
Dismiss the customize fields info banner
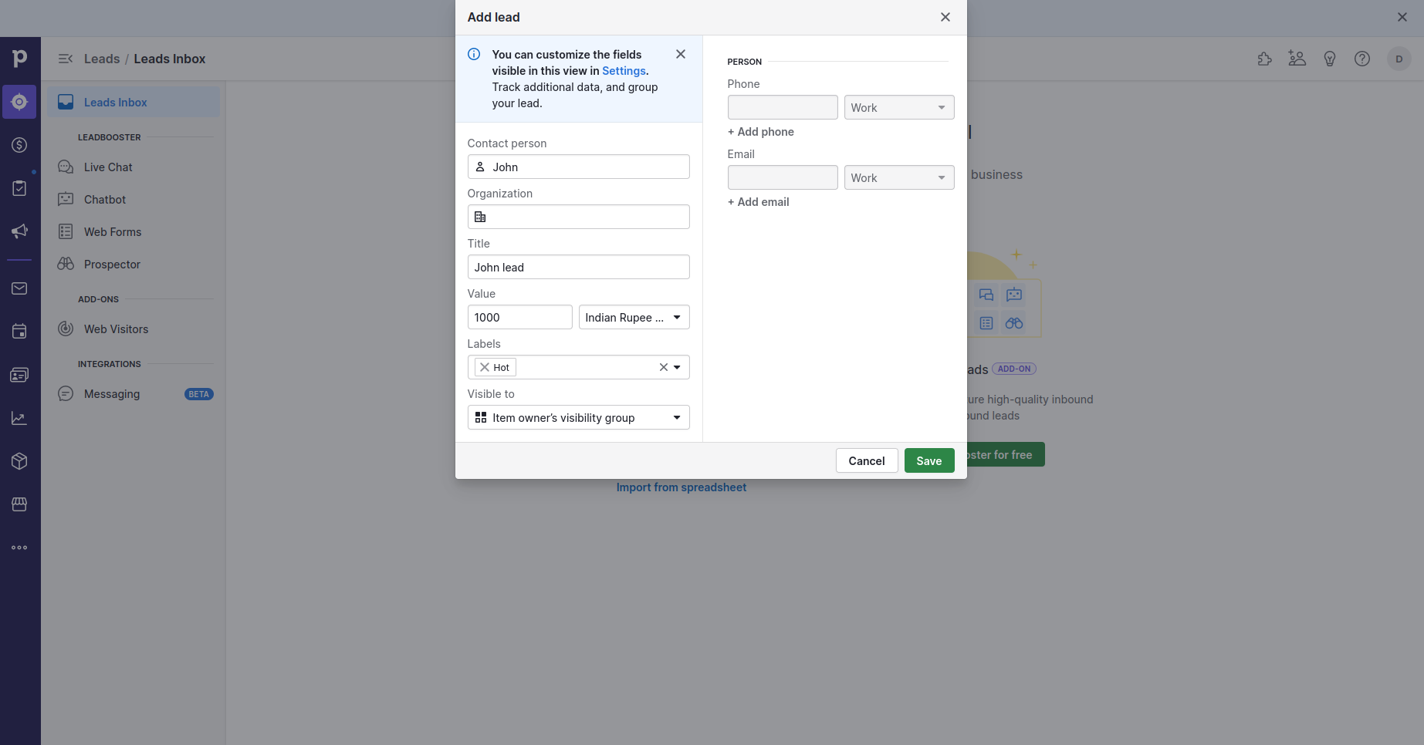[680, 54]
